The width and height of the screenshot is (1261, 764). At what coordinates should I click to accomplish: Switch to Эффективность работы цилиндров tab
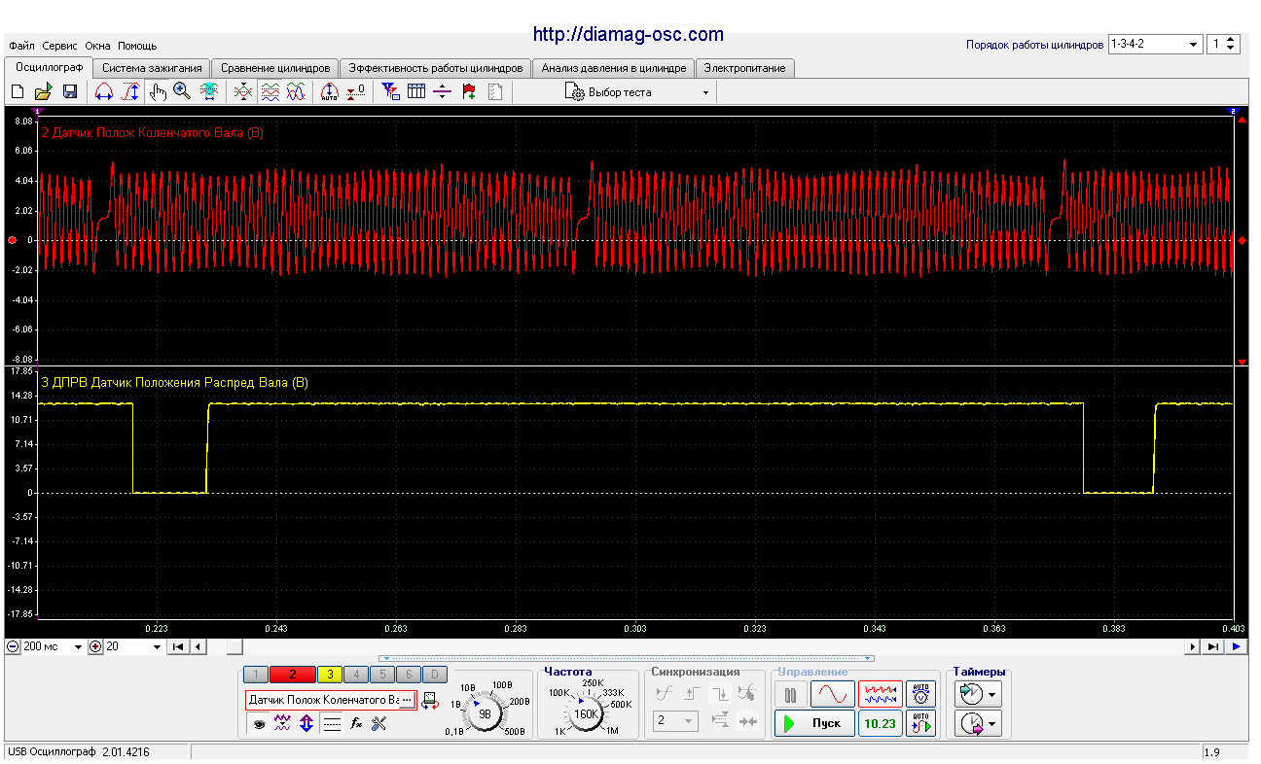click(x=436, y=68)
